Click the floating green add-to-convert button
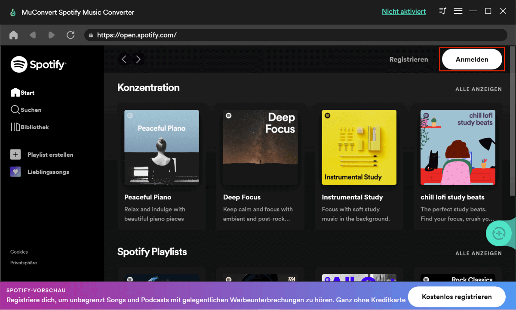Viewport: 516px width, 310px height. click(499, 233)
